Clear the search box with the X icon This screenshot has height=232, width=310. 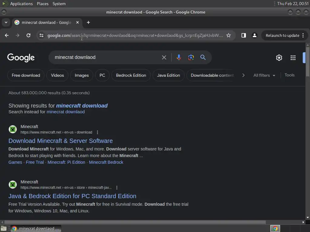(x=164, y=57)
